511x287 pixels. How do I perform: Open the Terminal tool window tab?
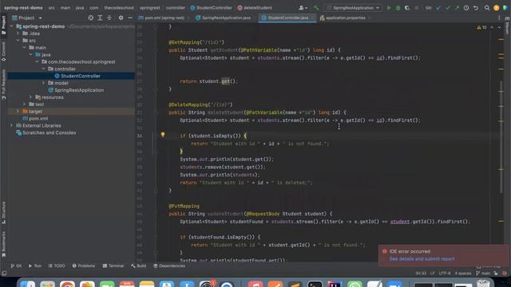coord(113,265)
